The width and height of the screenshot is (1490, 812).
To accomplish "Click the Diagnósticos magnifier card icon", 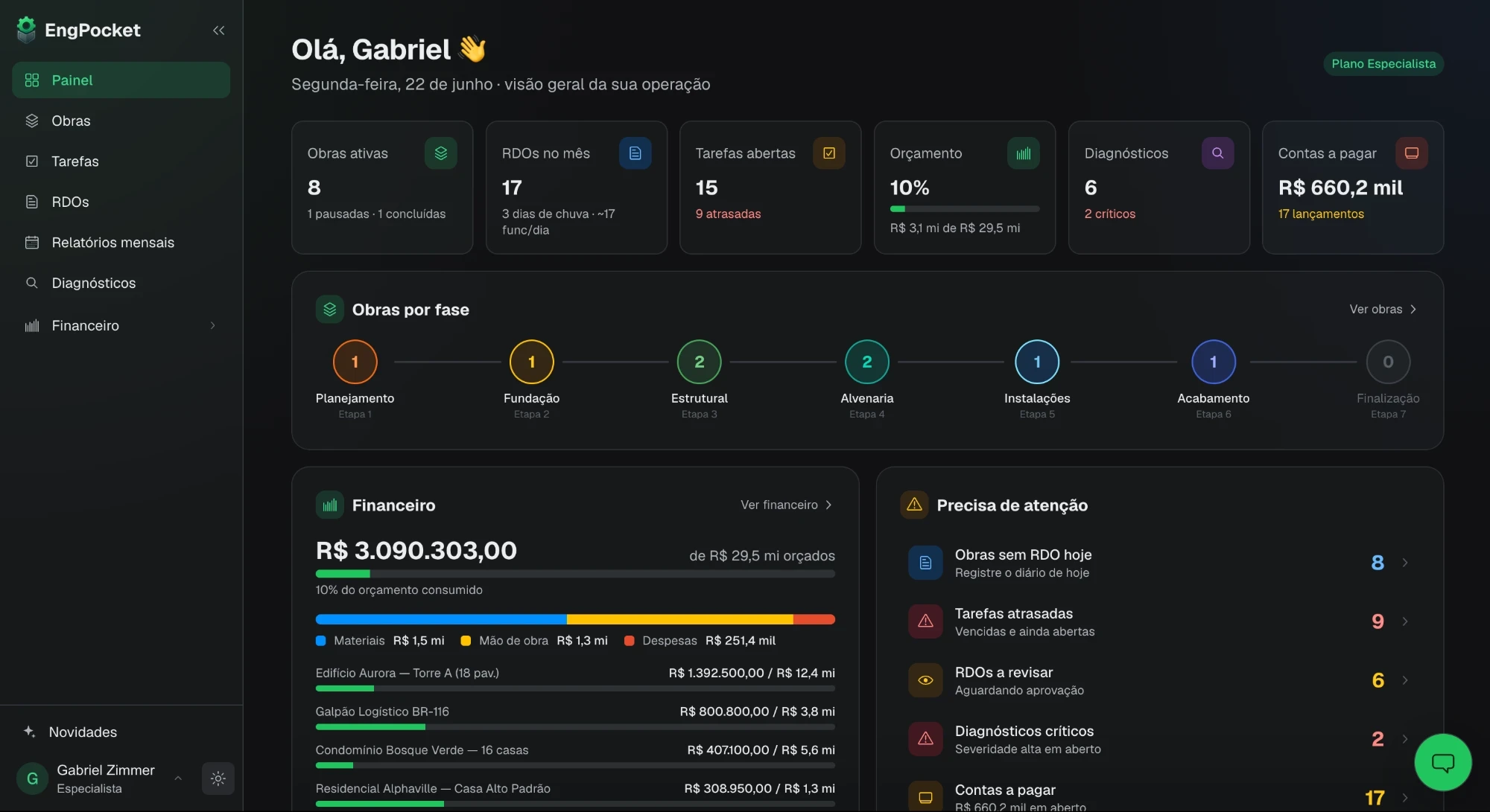I will point(1217,153).
